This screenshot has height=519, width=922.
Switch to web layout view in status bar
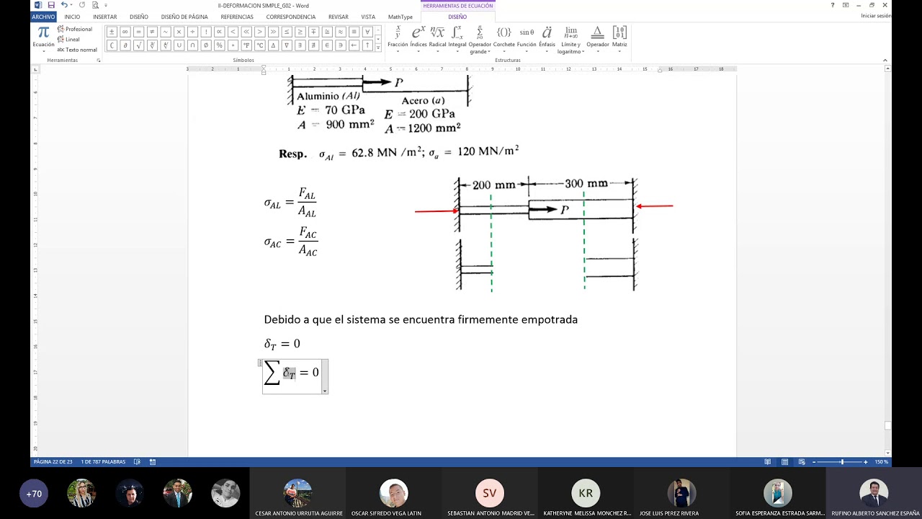[800, 461]
